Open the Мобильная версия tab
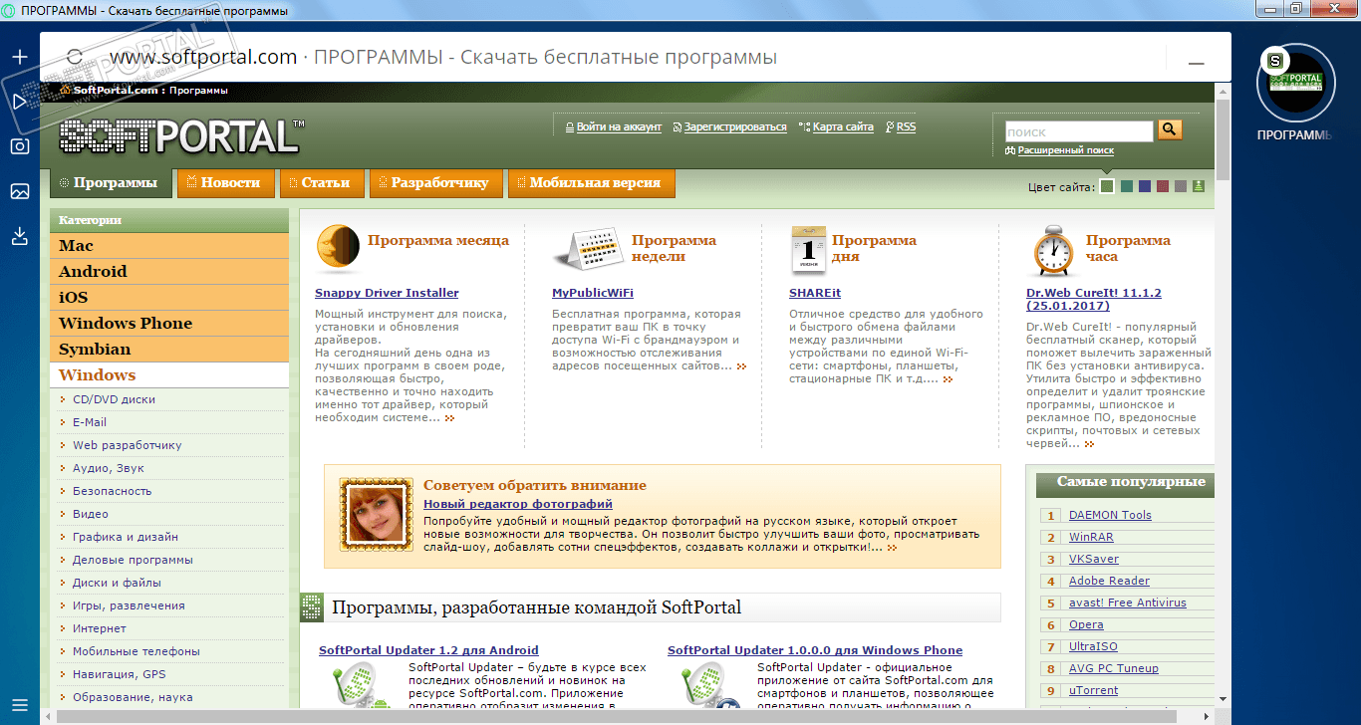The width and height of the screenshot is (1361, 725). pos(591,183)
